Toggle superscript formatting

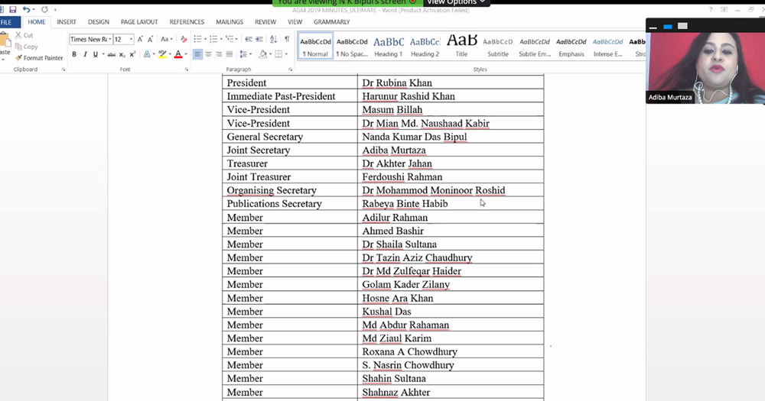pyautogui.click(x=132, y=54)
